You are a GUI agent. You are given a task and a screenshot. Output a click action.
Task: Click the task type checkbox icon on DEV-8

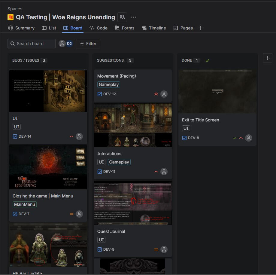point(184,138)
